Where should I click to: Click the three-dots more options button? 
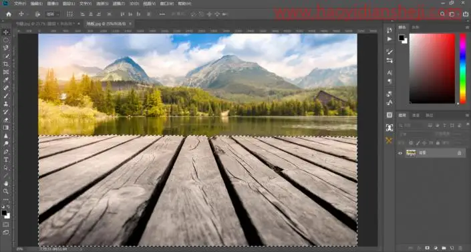[162, 14]
